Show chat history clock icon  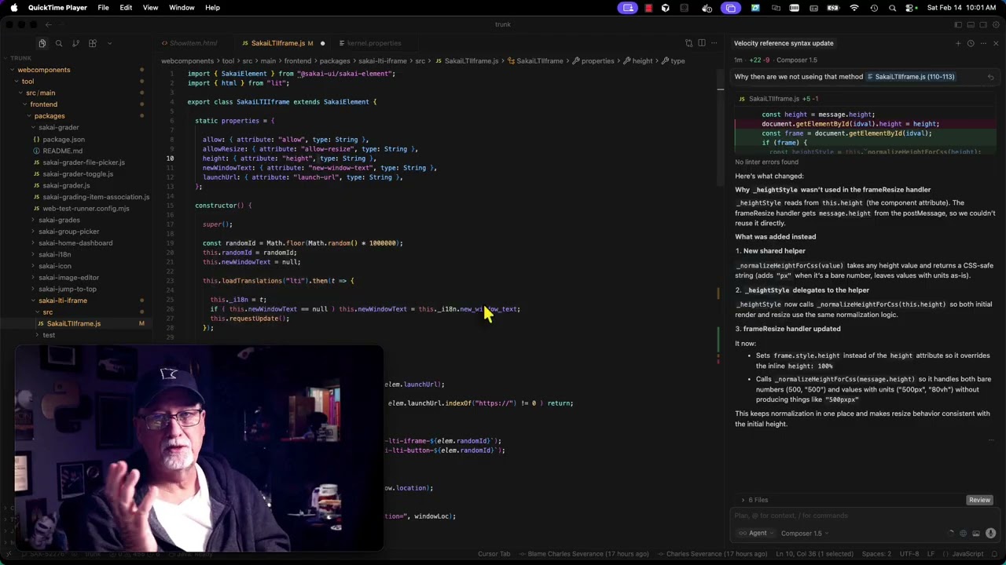[x=971, y=43]
